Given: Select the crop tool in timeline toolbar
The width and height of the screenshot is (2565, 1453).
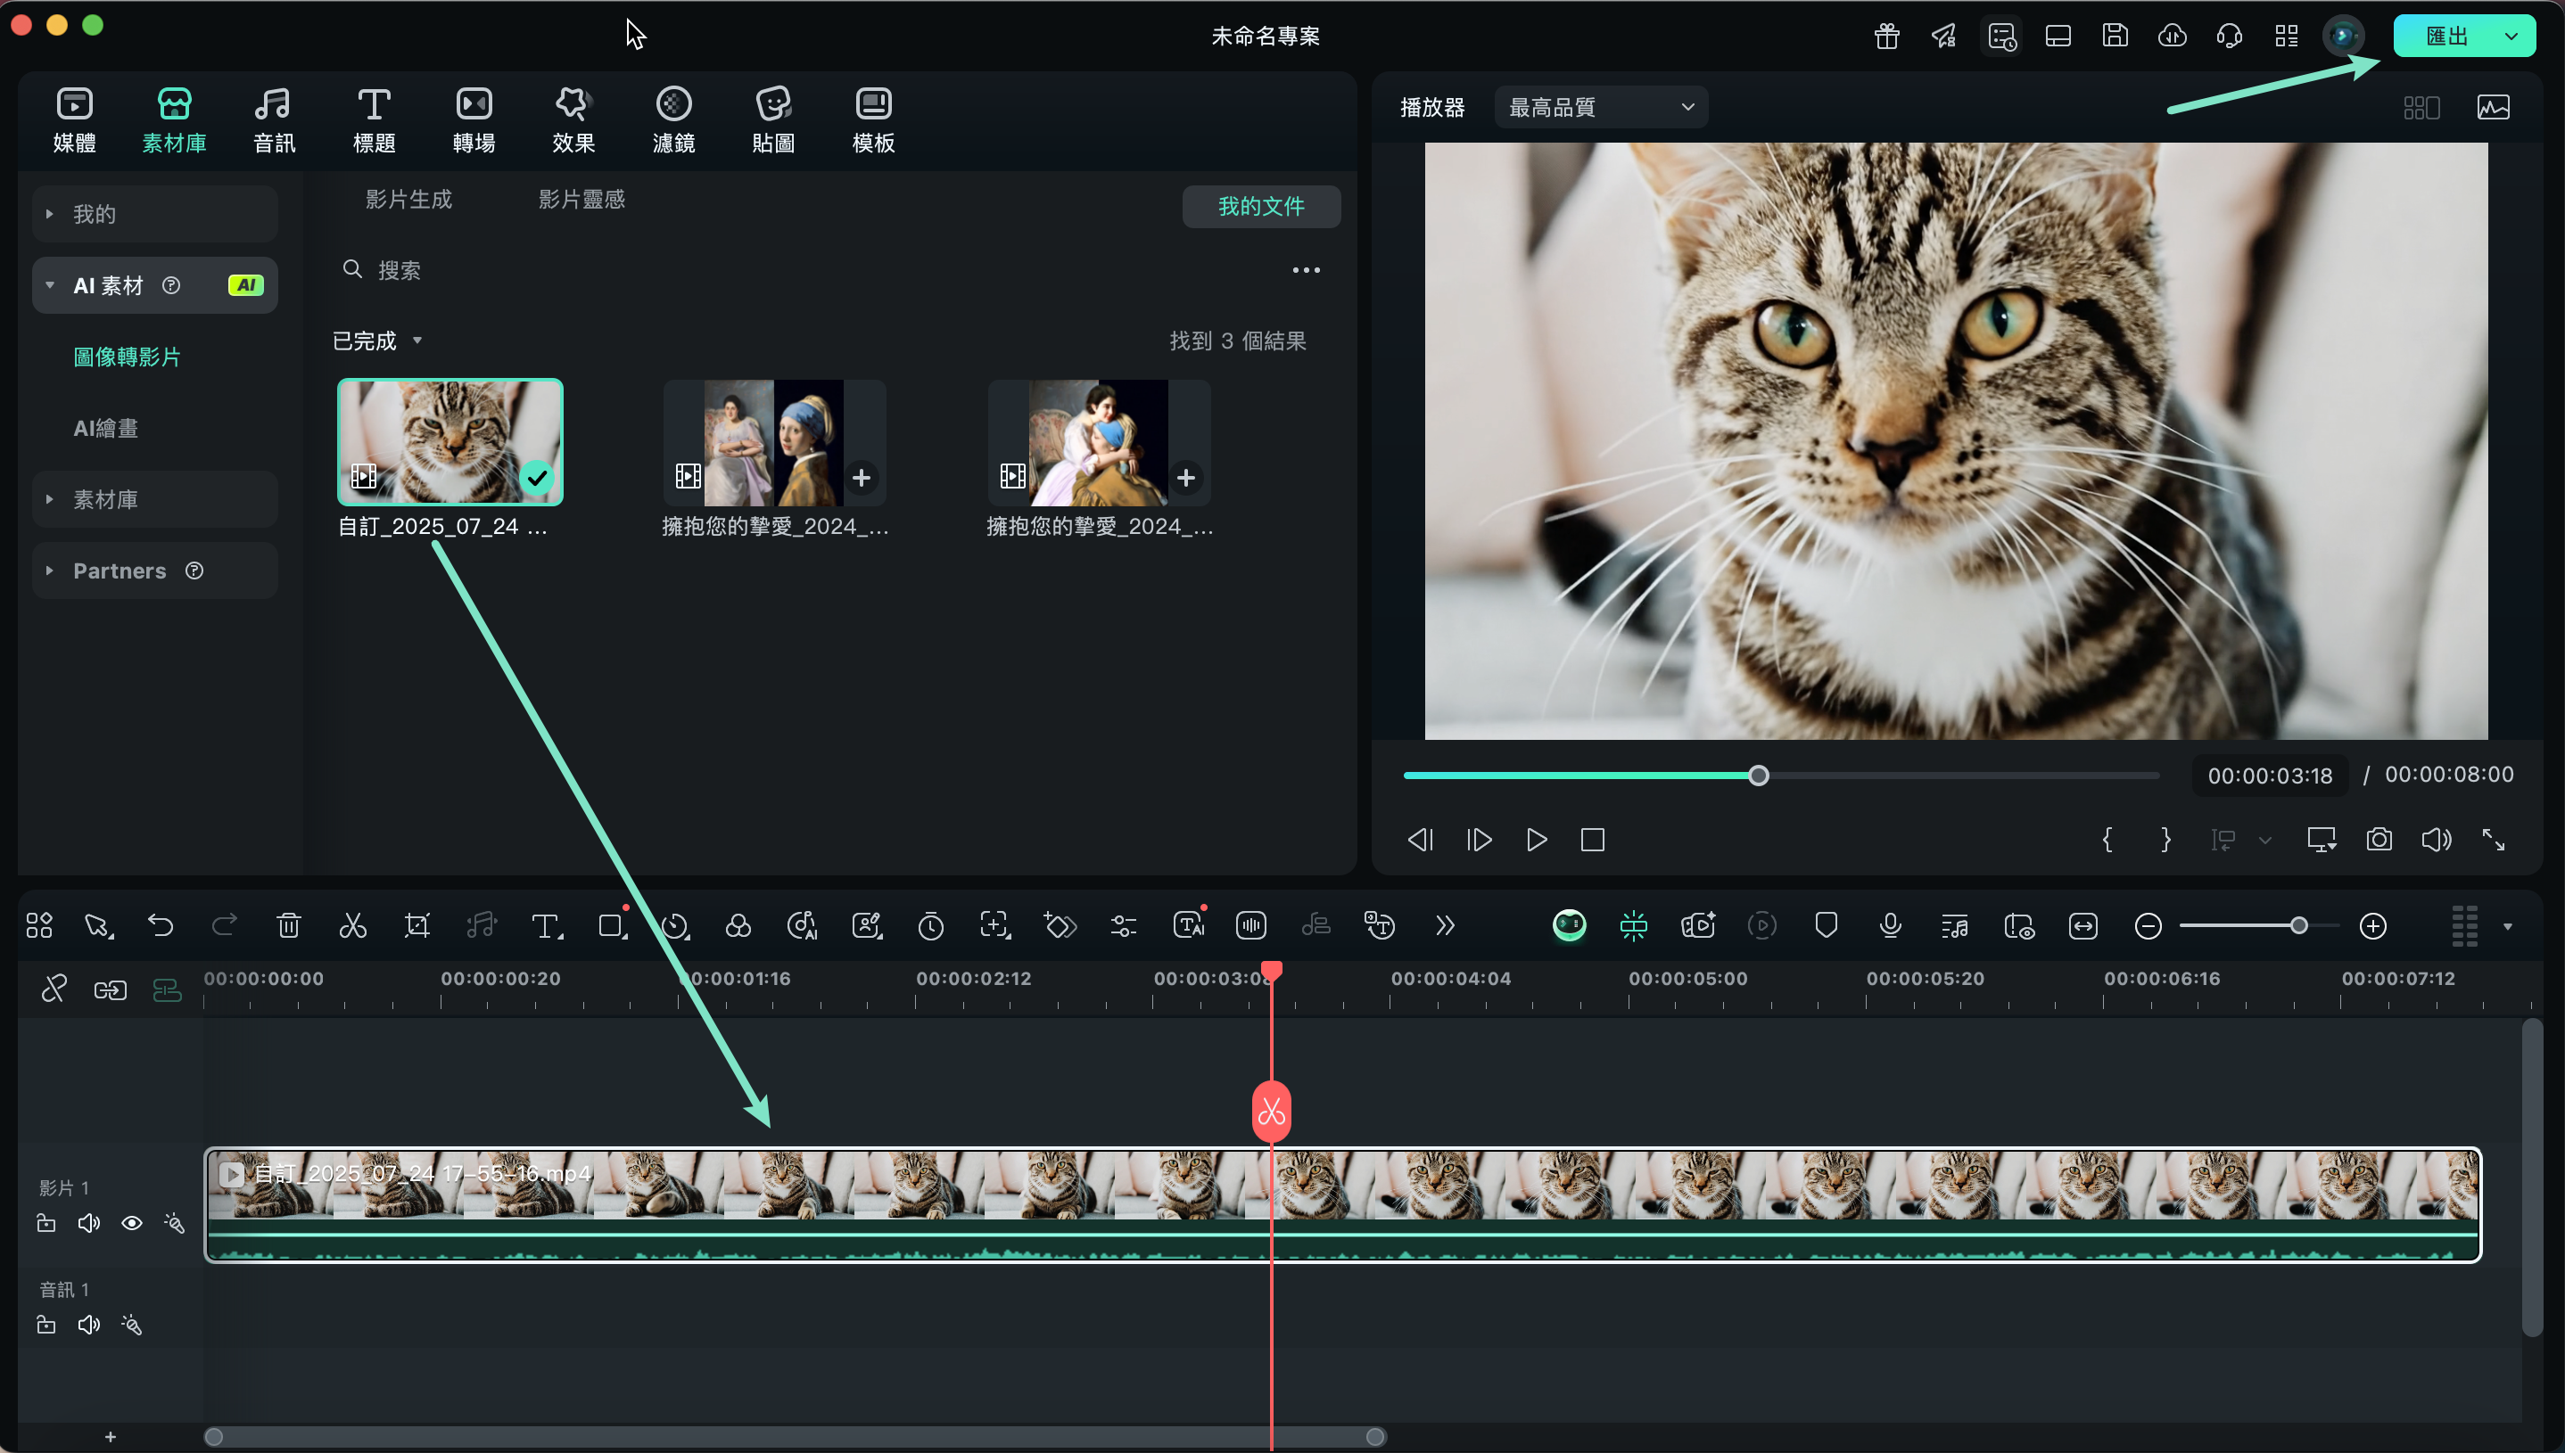Looking at the screenshot, I should point(417,926).
